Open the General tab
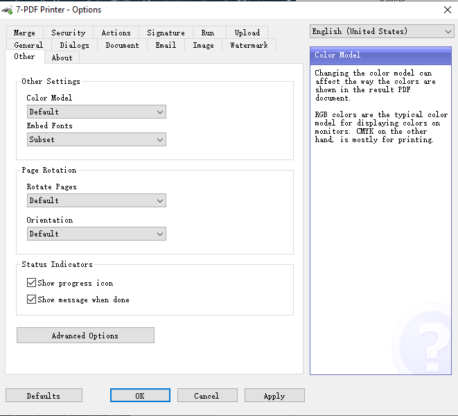 coord(28,45)
